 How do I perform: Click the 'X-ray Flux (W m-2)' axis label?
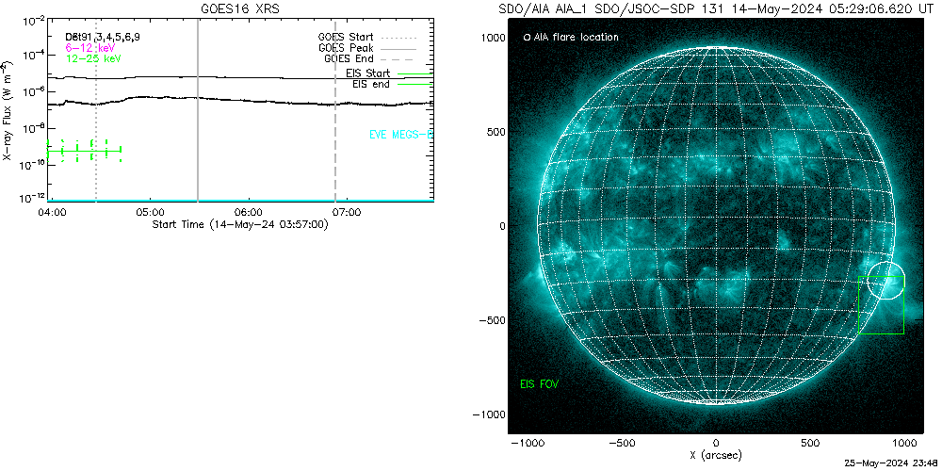[x=7, y=111]
